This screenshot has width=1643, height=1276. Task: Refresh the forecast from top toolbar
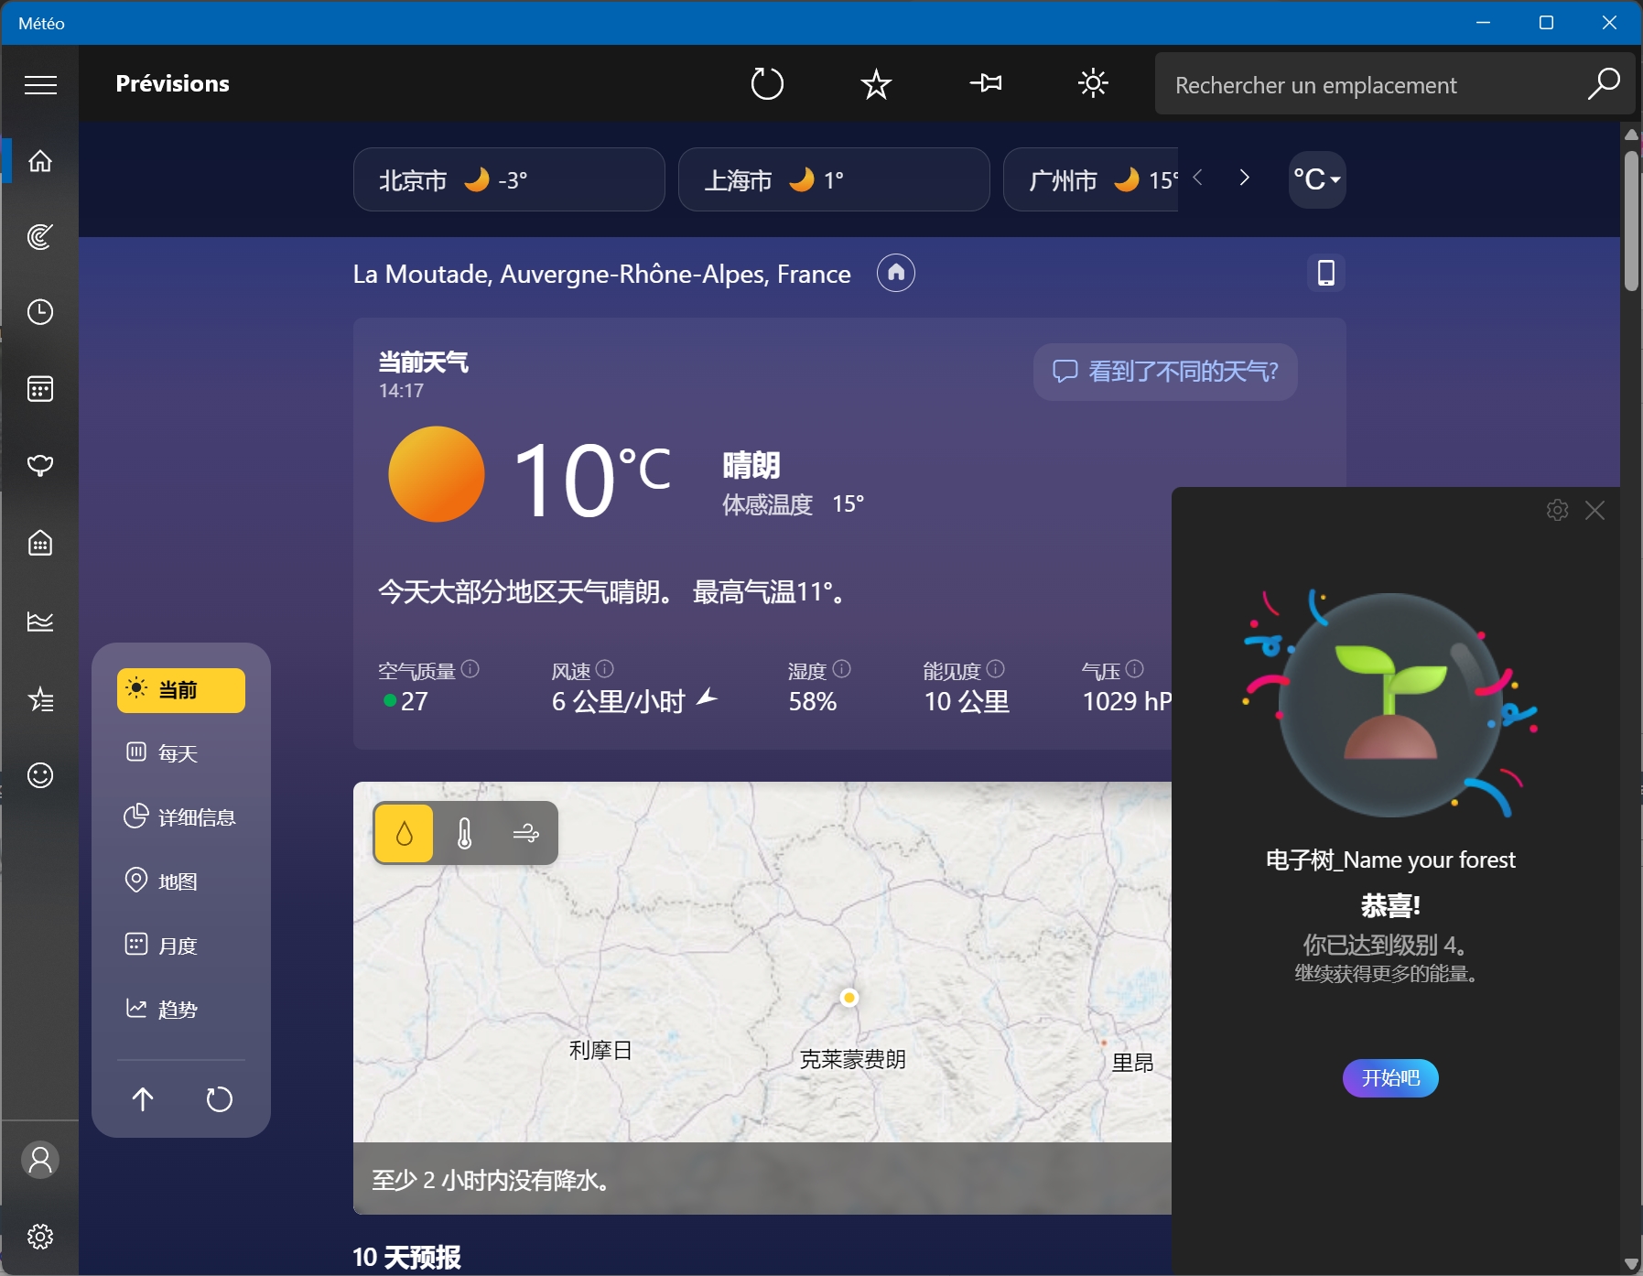click(767, 84)
